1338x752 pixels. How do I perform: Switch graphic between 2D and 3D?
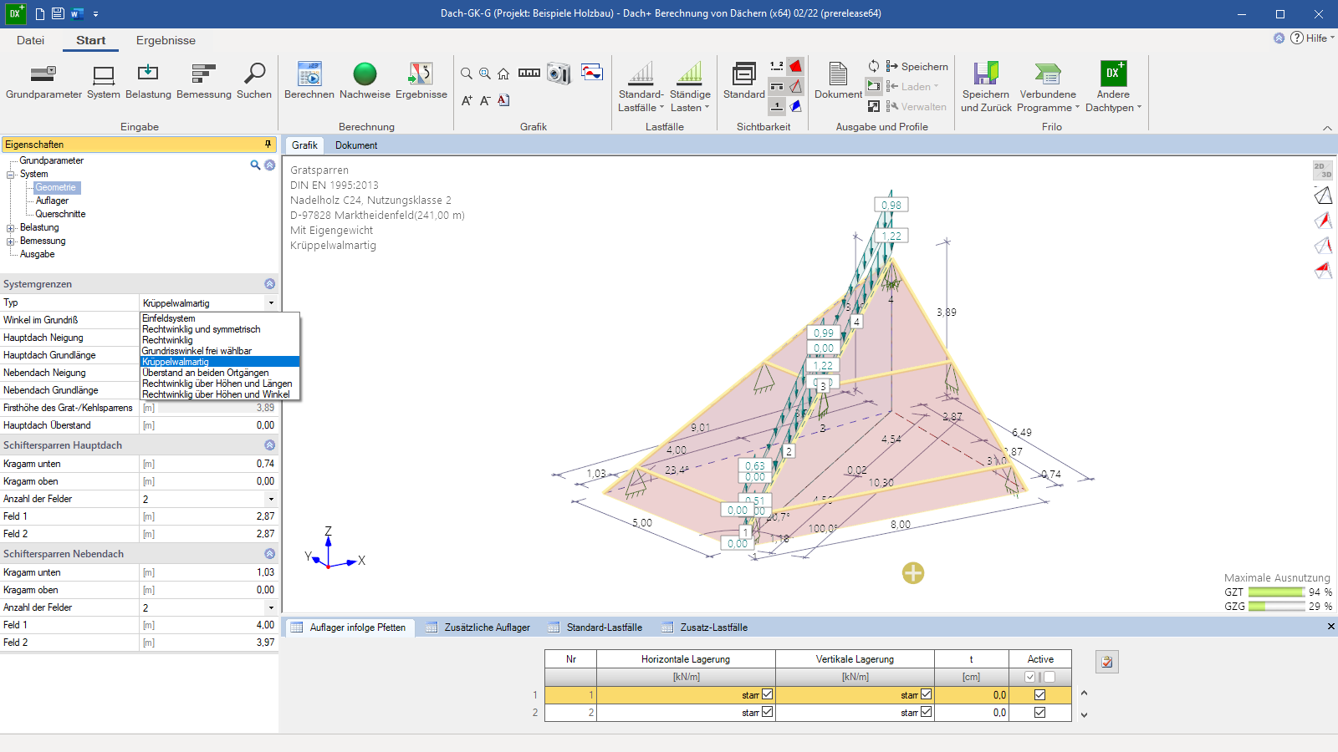point(1322,170)
